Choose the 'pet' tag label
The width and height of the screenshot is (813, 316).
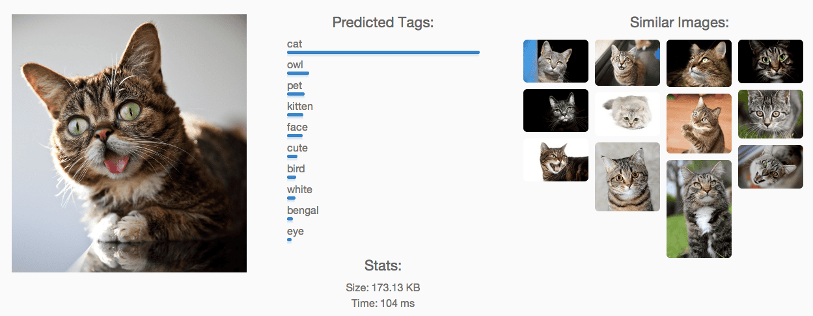click(295, 86)
